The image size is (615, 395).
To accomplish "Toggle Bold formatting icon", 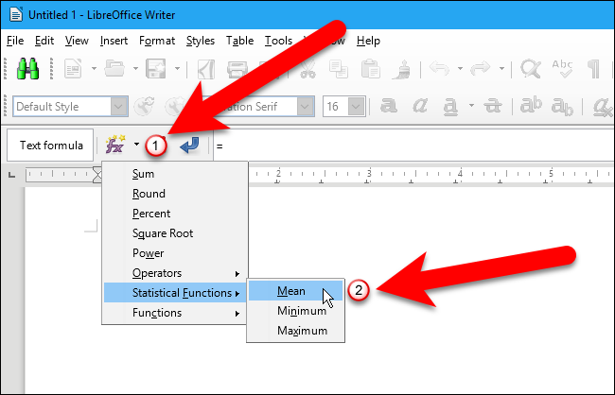I will 388,106.
